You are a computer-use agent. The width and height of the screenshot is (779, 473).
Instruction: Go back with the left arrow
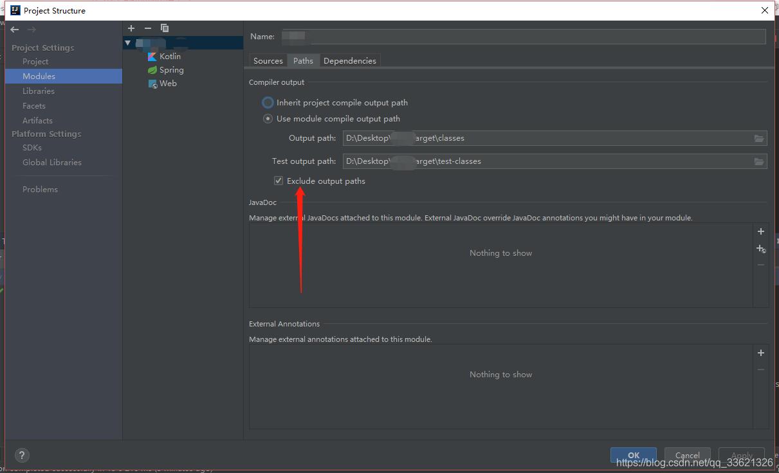(15, 30)
